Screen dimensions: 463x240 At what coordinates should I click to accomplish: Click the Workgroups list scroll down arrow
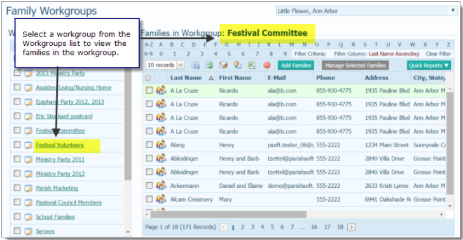pyautogui.click(x=128, y=232)
